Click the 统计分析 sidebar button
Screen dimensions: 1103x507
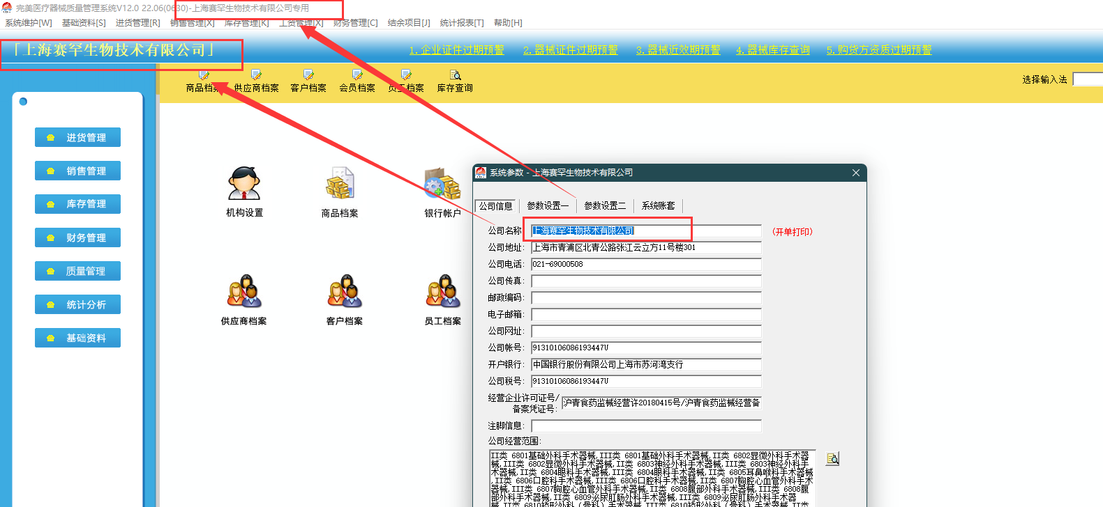pyautogui.click(x=77, y=304)
